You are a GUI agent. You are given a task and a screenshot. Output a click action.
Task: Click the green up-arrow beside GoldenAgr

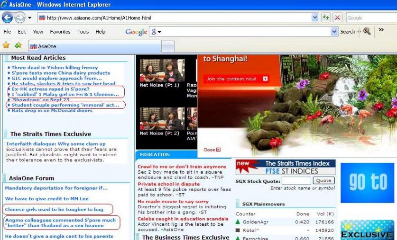(238, 222)
